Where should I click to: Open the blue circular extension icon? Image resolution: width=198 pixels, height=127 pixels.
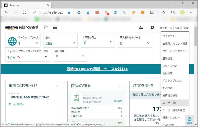[79, 12]
